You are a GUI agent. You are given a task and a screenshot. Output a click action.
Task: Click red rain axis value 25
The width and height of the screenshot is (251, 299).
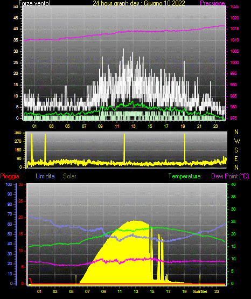pyautogui.click(x=21, y=201)
